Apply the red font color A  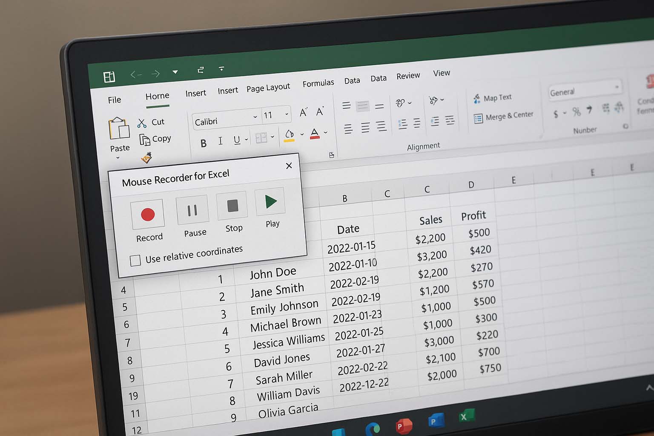coord(315,133)
